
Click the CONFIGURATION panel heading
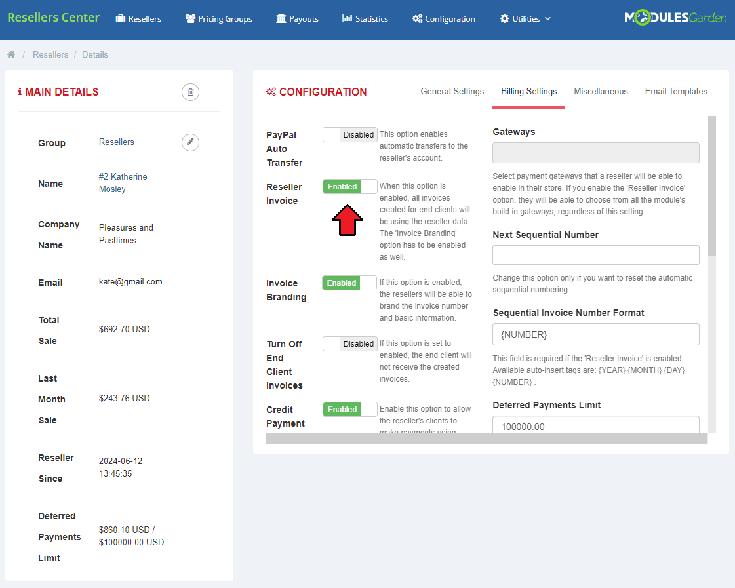317,92
